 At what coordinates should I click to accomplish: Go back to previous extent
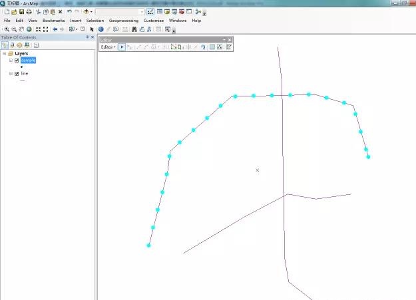pyautogui.click(x=55, y=29)
